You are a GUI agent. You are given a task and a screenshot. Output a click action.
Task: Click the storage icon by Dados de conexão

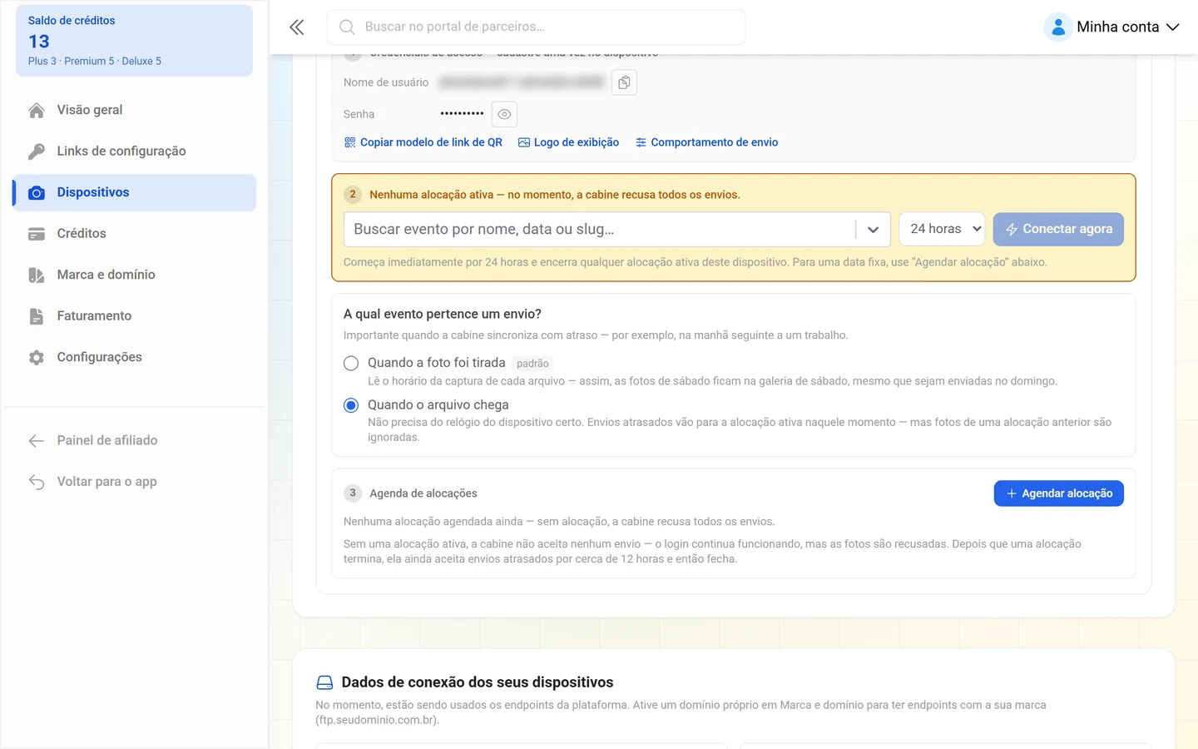324,682
